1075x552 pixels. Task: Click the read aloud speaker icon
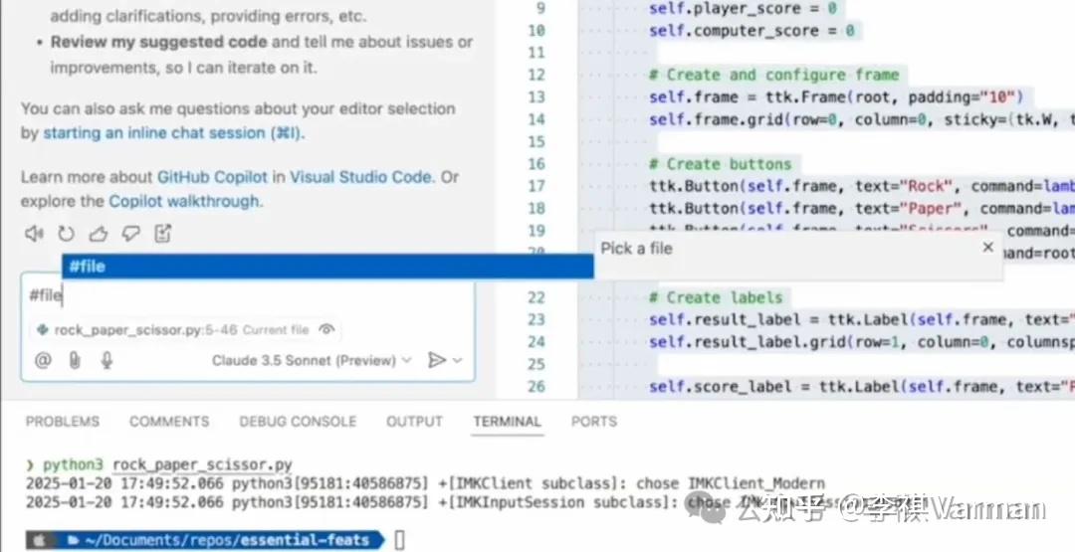pyautogui.click(x=34, y=234)
